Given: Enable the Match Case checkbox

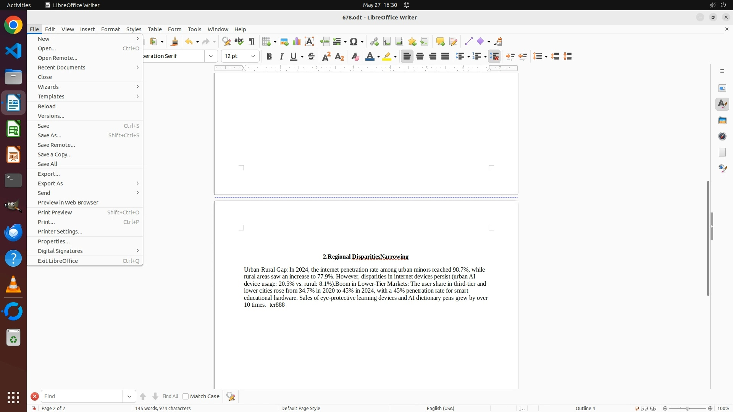Looking at the screenshot, I should point(186,396).
